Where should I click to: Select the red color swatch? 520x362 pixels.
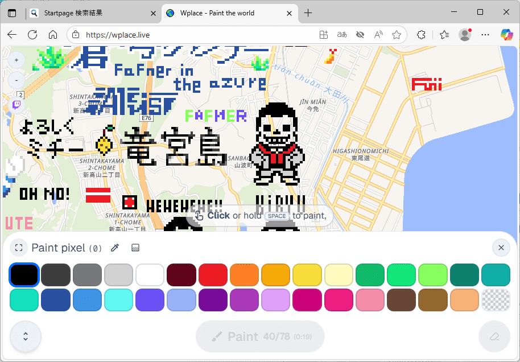click(x=213, y=275)
